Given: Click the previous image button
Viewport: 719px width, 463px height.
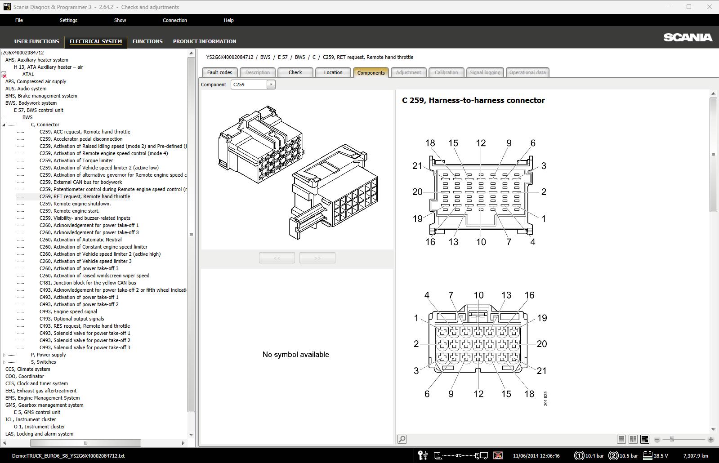Looking at the screenshot, I should click(277, 258).
